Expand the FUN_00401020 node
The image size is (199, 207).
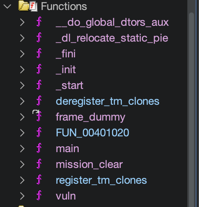[x=22, y=133]
